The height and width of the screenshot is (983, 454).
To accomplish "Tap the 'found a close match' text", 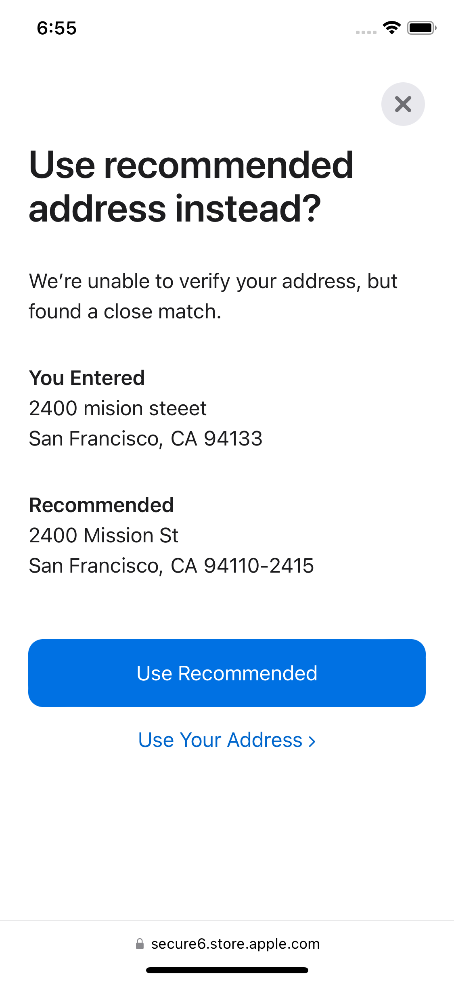I will (125, 312).
